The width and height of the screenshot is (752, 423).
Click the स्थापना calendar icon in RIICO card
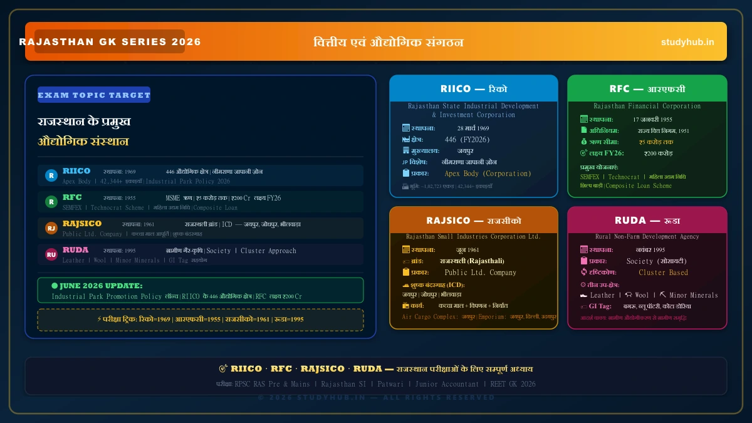(x=405, y=128)
